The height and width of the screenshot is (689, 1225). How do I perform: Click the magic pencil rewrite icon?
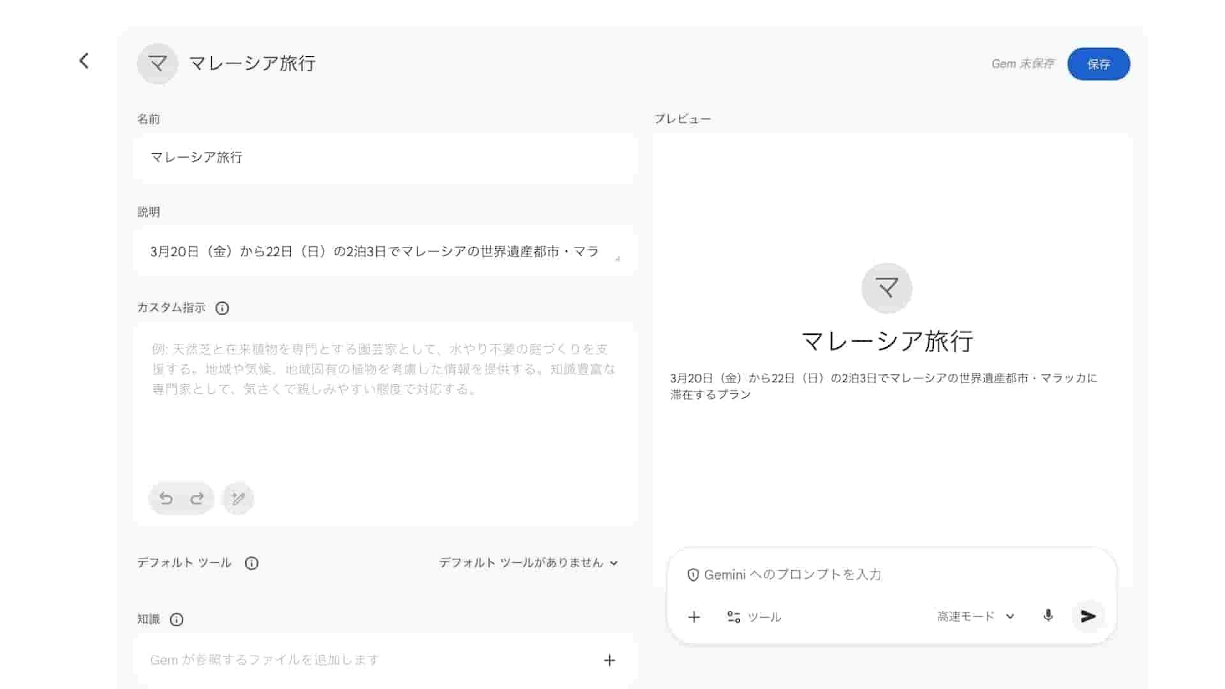(238, 498)
